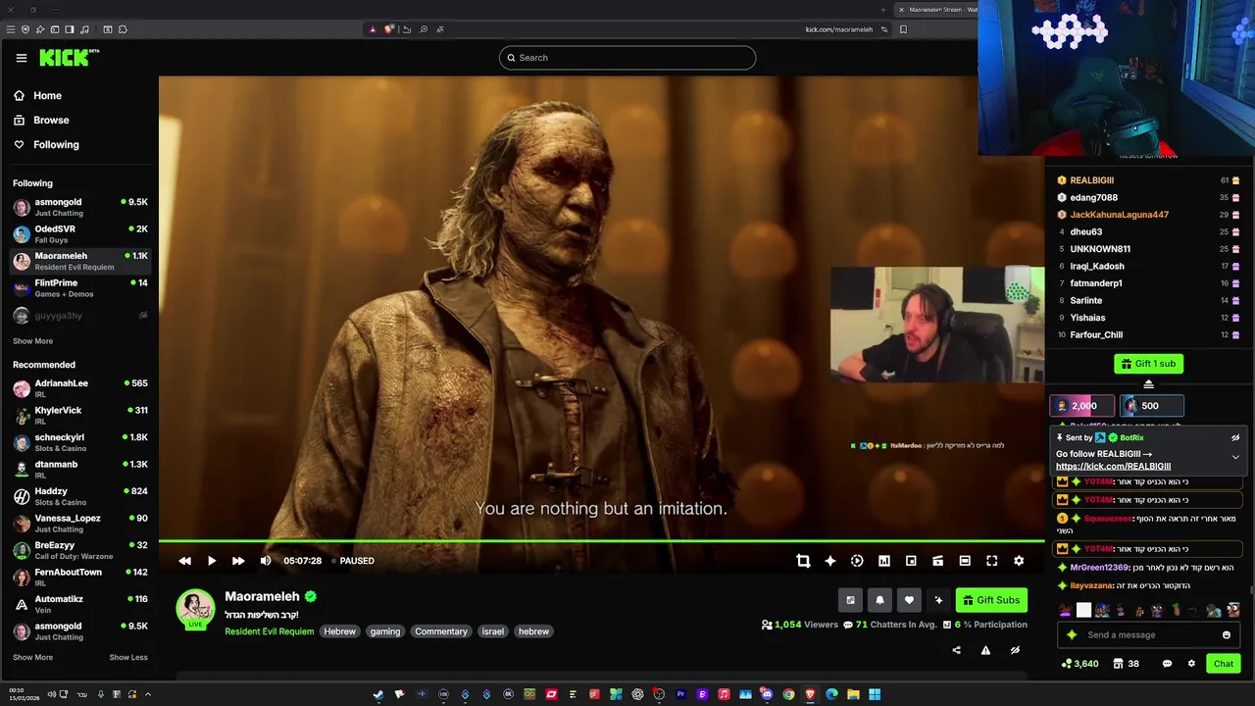Open the chat bubble icon beside settings
This screenshot has width=1255, height=706.
pyautogui.click(x=1167, y=664)
